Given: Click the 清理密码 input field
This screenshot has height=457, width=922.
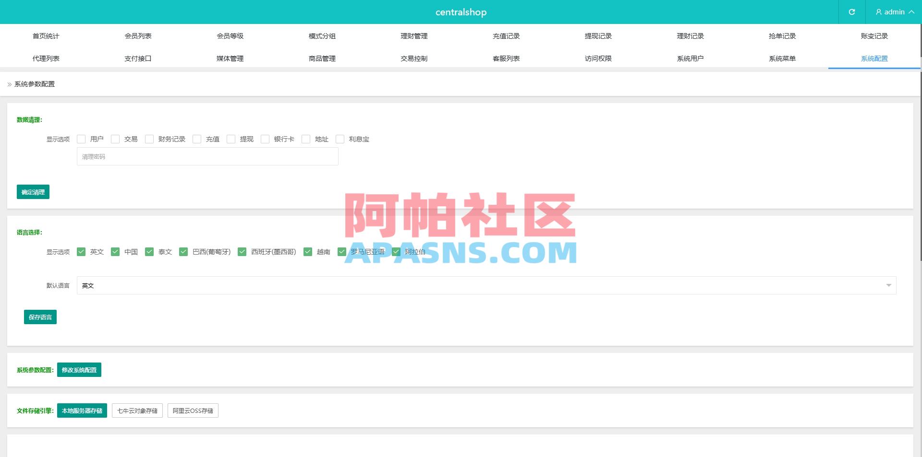Looking at the screenshot, I should (207, 156).
